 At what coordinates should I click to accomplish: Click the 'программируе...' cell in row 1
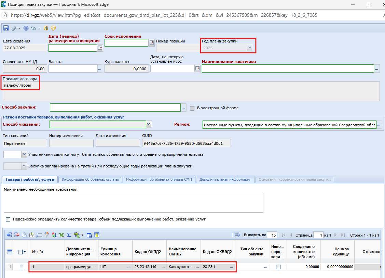[81, 267]
